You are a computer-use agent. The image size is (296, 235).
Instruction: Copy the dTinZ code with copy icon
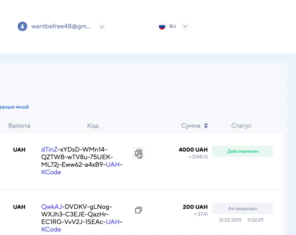[x=138, y=153]
